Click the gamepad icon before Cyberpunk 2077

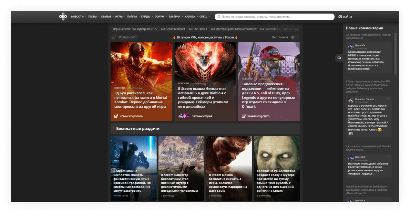[x=134, y=29]
